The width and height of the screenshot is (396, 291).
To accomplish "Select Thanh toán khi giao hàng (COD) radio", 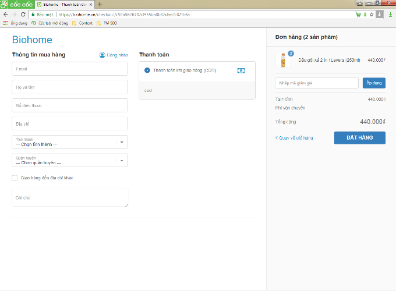I will pyautogui.click(x=147, y=70).
